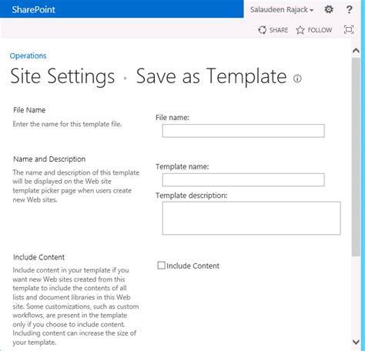
Task: Open the Salaudeen Rajack user dropdown
Action: click(x=282, y=10)
